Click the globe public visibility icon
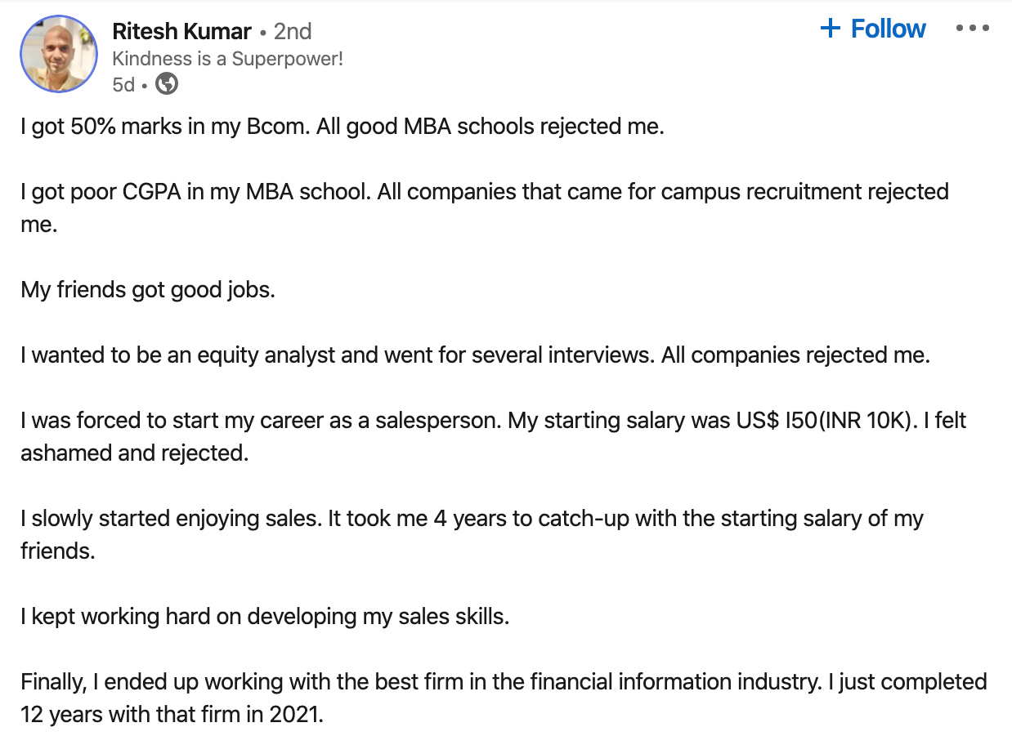This screenshot has width=1012, height=745. 167,84
